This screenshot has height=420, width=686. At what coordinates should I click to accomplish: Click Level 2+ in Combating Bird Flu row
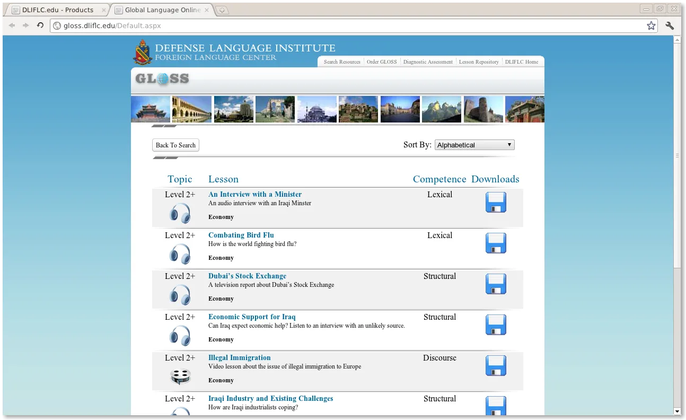tap(180, 235)
